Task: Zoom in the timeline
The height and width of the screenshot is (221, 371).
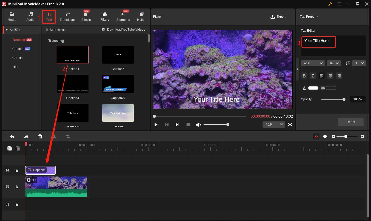Action: 362,136
